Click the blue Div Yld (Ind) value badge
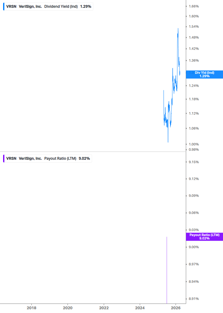Image resolution: width=223 pixels, height=313 pixels. coord(204,74)
